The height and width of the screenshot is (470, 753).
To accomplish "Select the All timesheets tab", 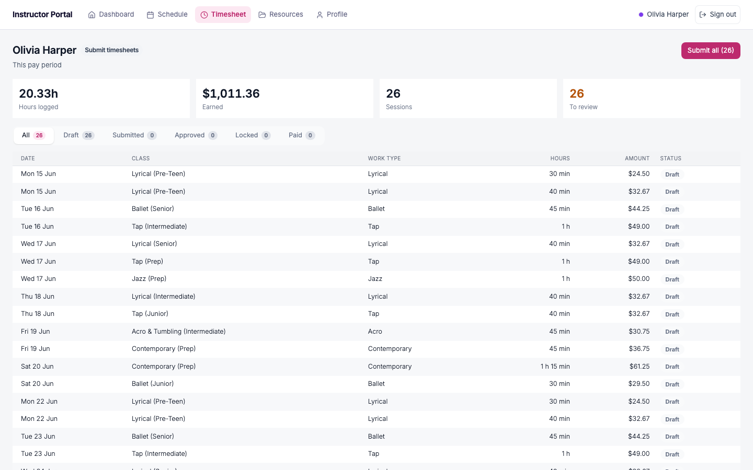I will 33,135.
